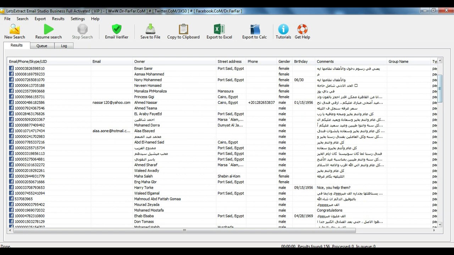Open the Export menu
Screen dimensions: 454x255
[x=40, y=19]
